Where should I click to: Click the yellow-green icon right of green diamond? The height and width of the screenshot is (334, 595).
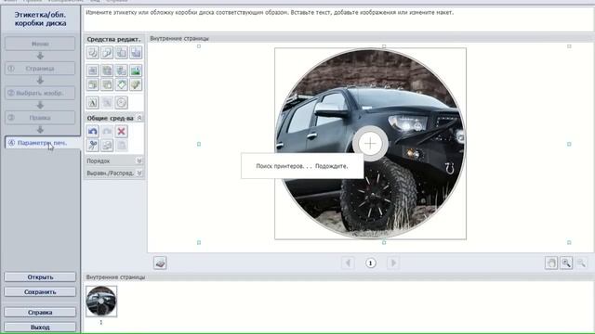click(136, 84)
